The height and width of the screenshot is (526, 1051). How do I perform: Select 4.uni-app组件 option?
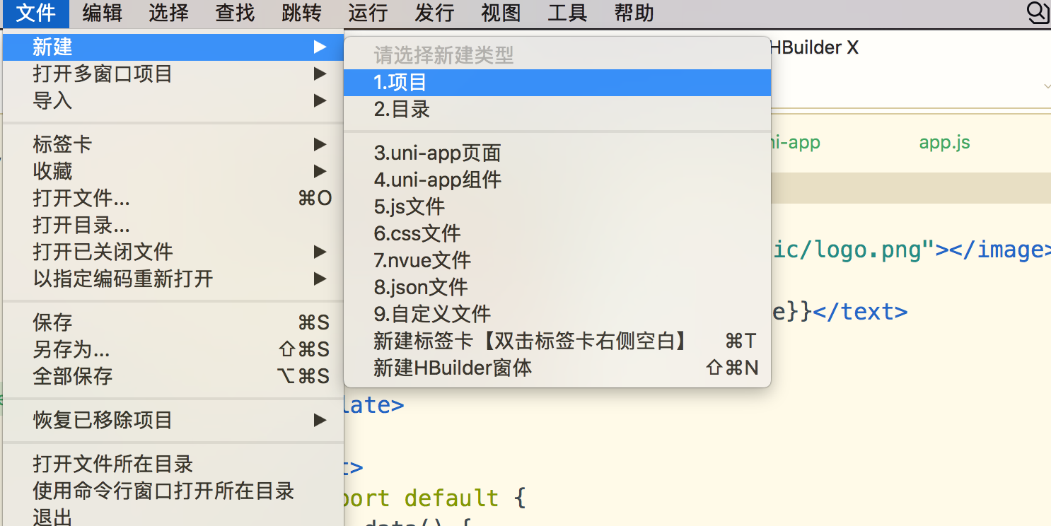point(557,180)
